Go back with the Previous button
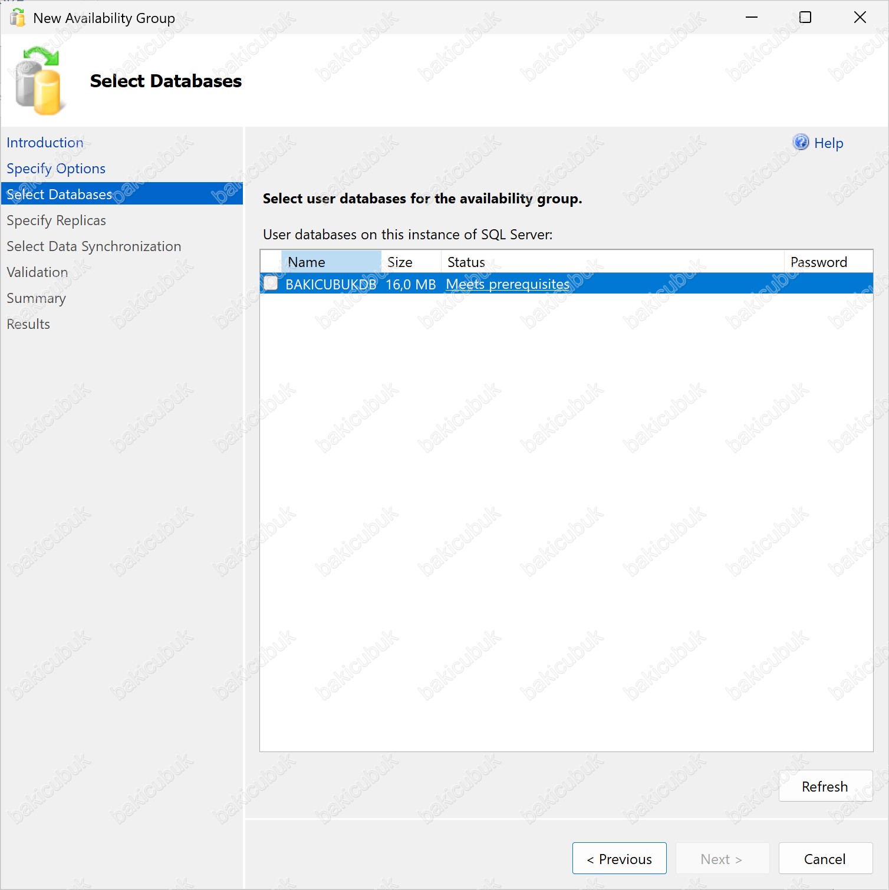This screenshot has height=890, width=889. tap(619, 859)
